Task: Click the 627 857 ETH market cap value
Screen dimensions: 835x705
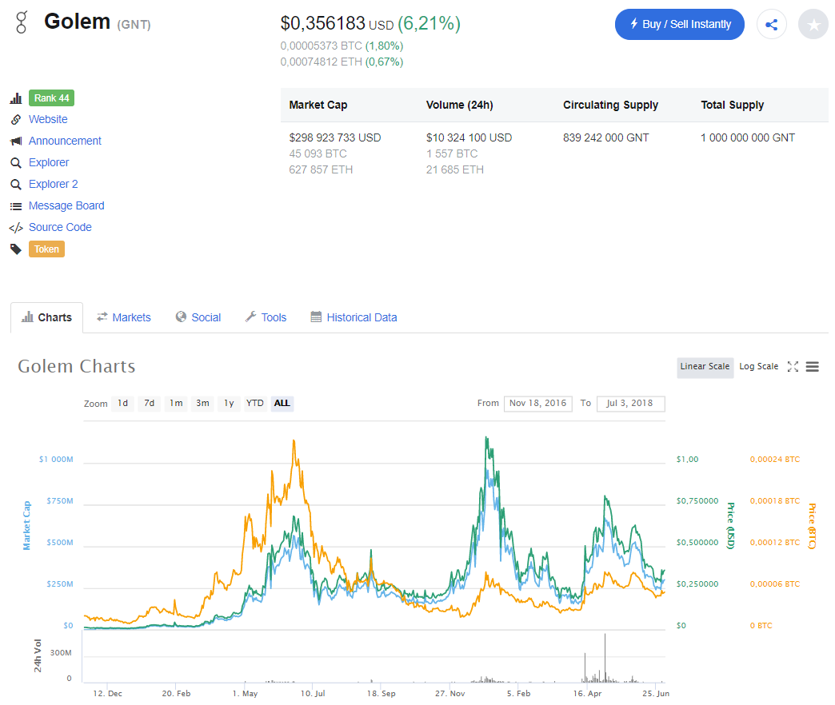Action: (321, 169)
